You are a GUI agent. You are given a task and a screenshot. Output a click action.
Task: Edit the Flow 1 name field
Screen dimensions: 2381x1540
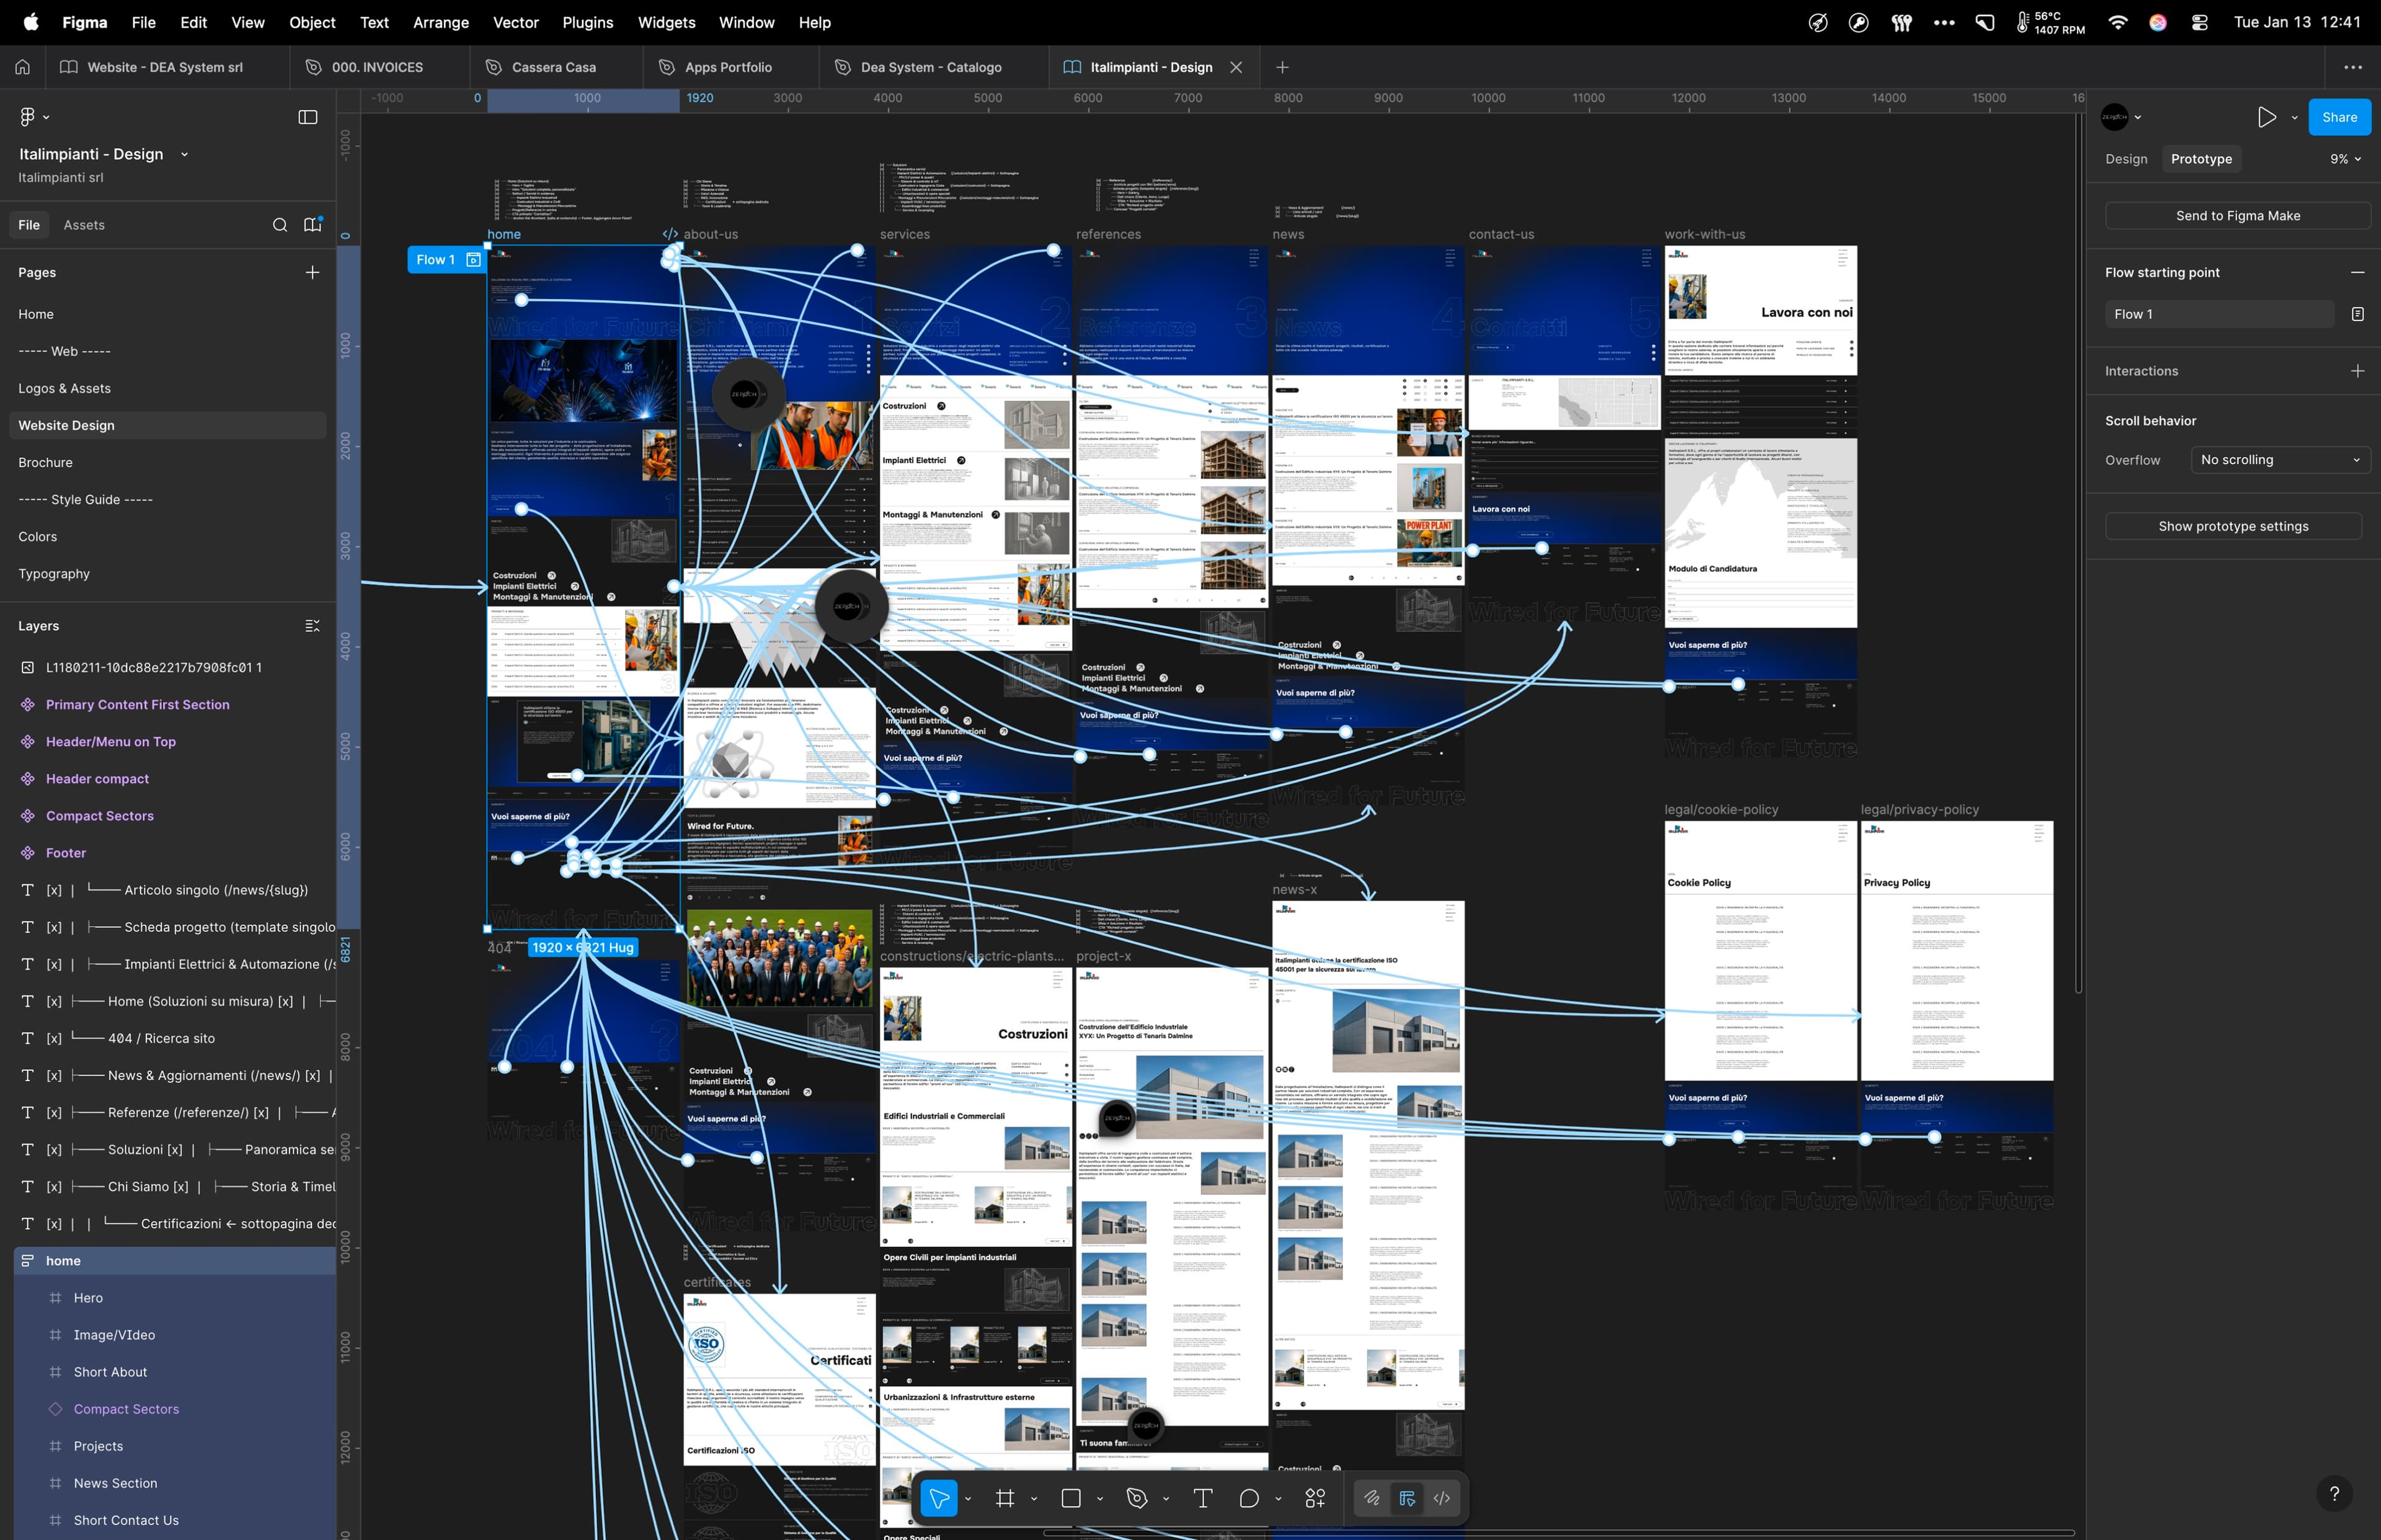2219,314
